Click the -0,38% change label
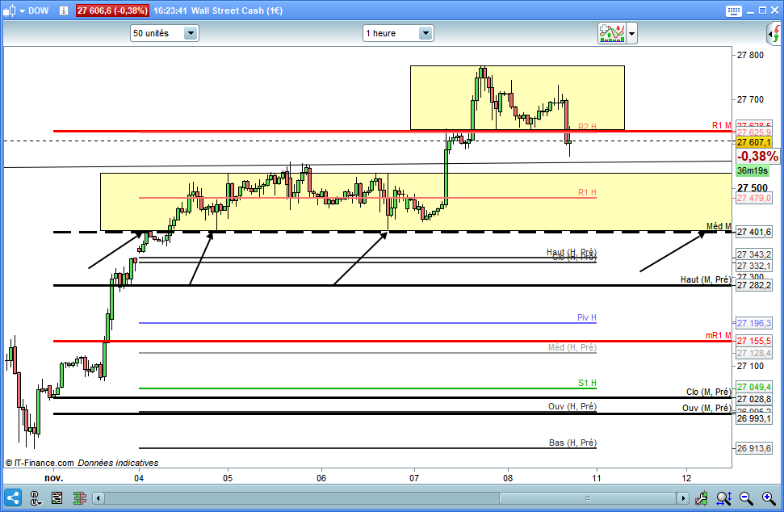The height and width of the screenshot is (512, 784). pos(757,157)
